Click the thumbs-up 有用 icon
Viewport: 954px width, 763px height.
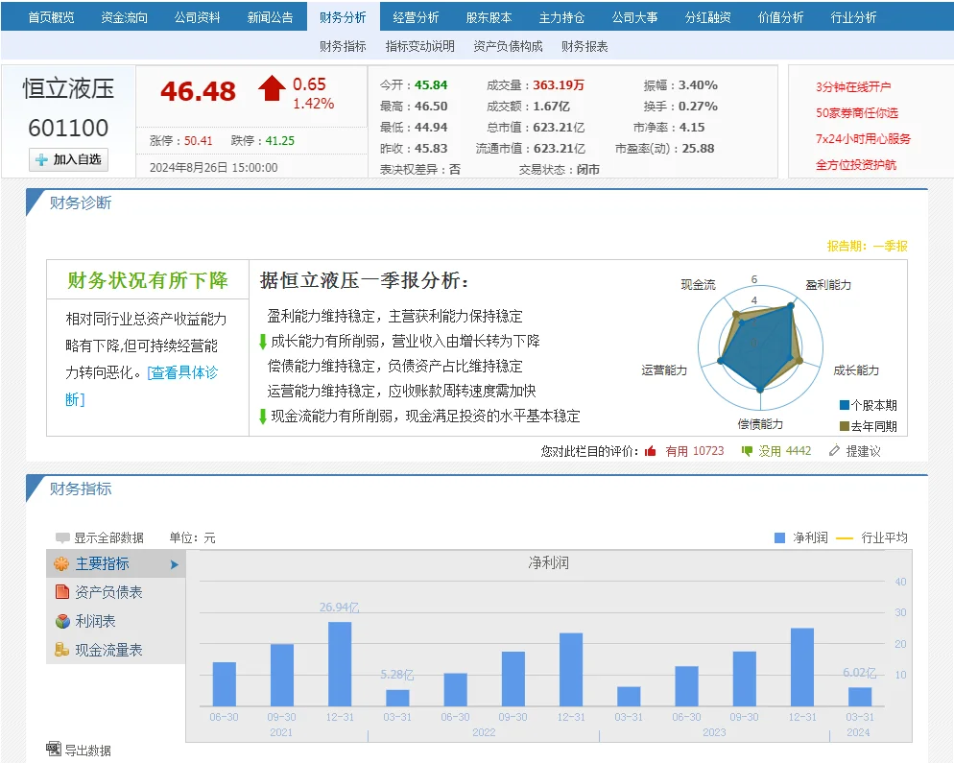point(651,451)
